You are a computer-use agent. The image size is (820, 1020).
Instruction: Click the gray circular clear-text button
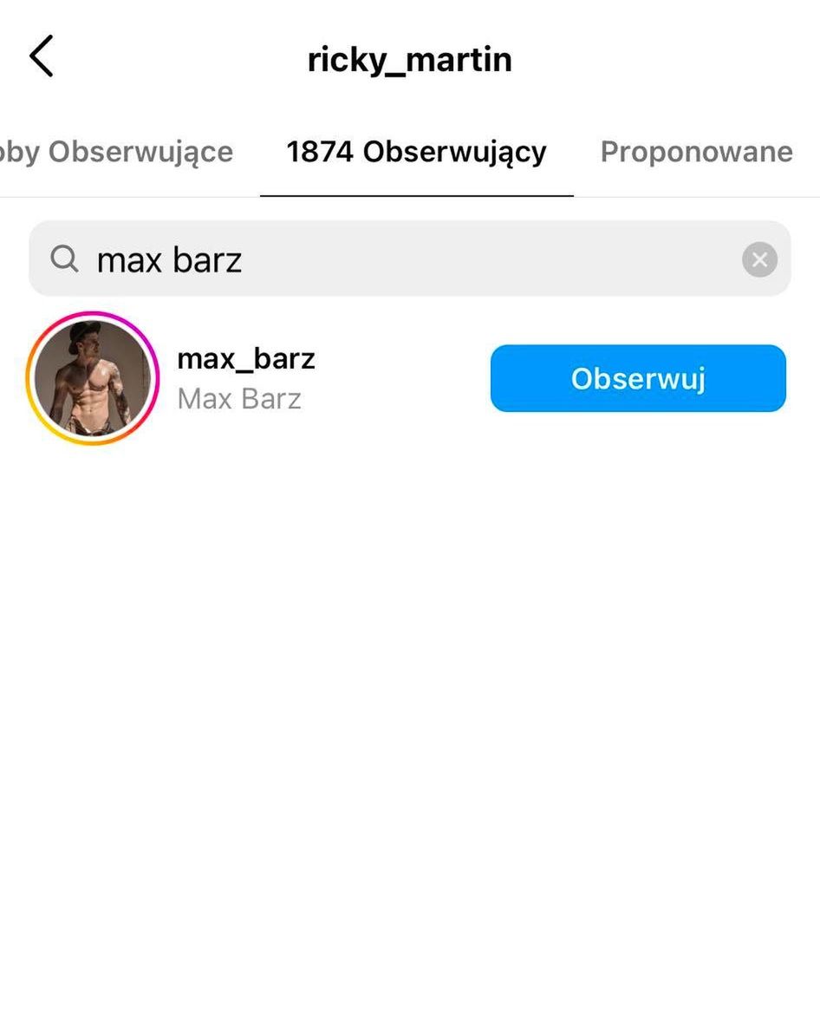[759, 259]
